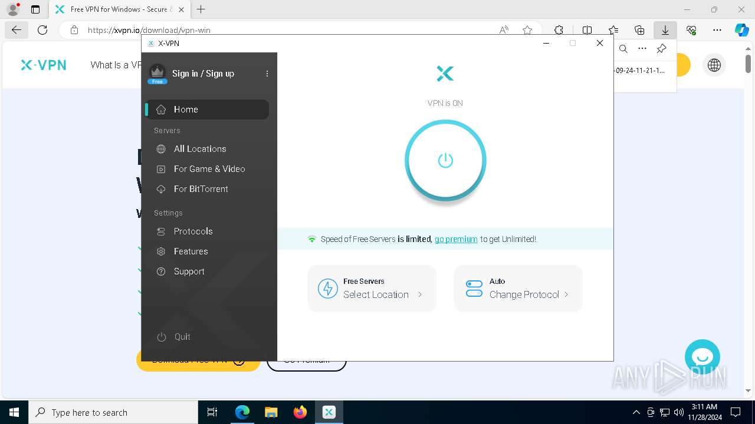
Task: Select Free VPN for Windows tab
Action: (x=119, y=9)
